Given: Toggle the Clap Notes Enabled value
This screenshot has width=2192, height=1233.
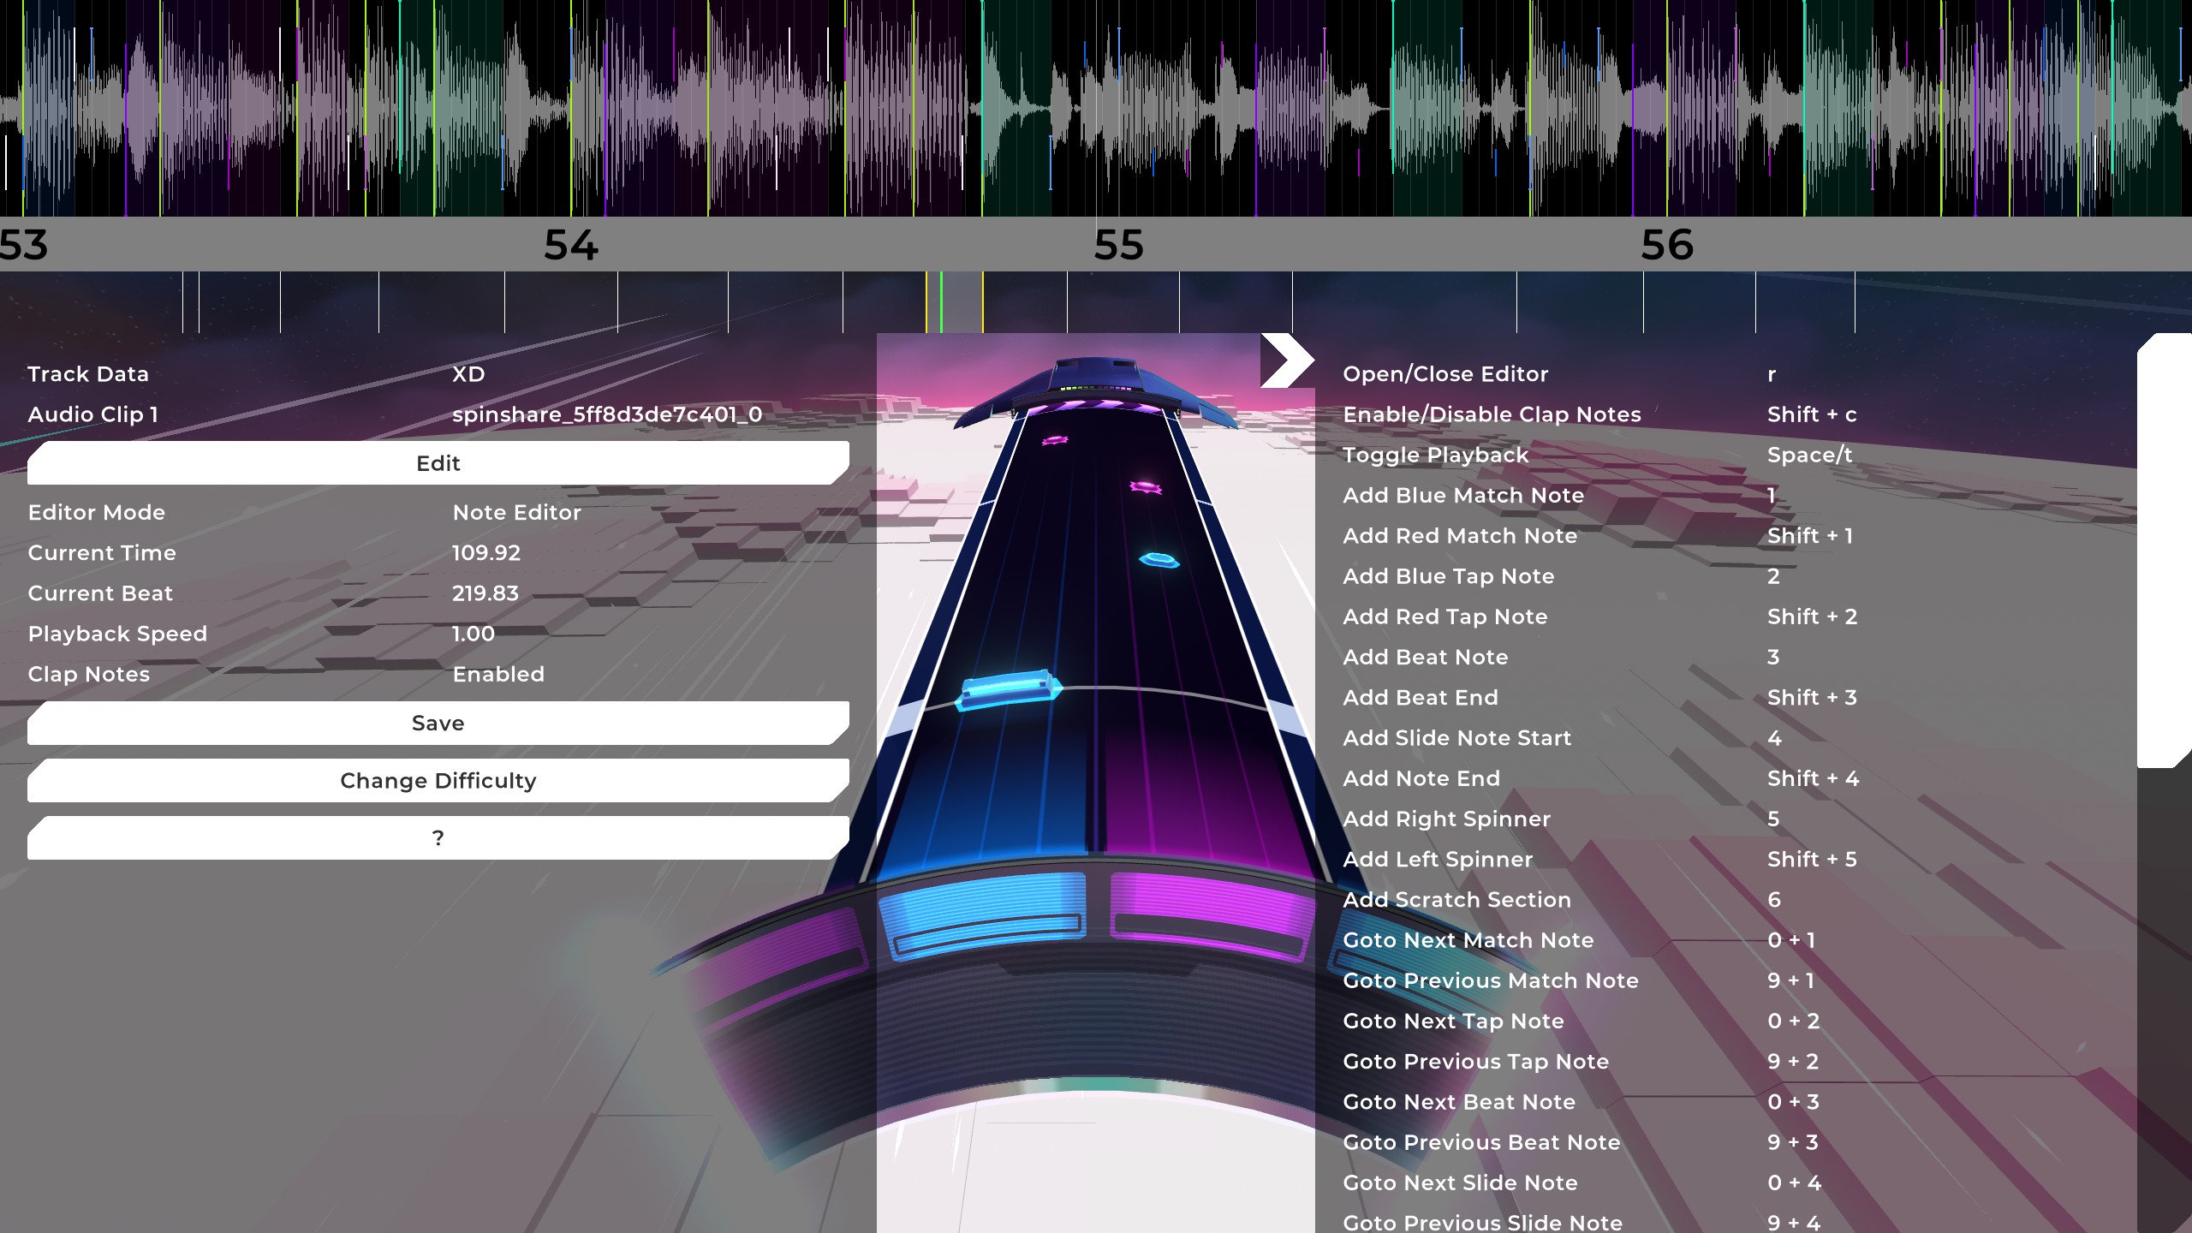Looking at the screenshot, I should (x=498, y=675).
